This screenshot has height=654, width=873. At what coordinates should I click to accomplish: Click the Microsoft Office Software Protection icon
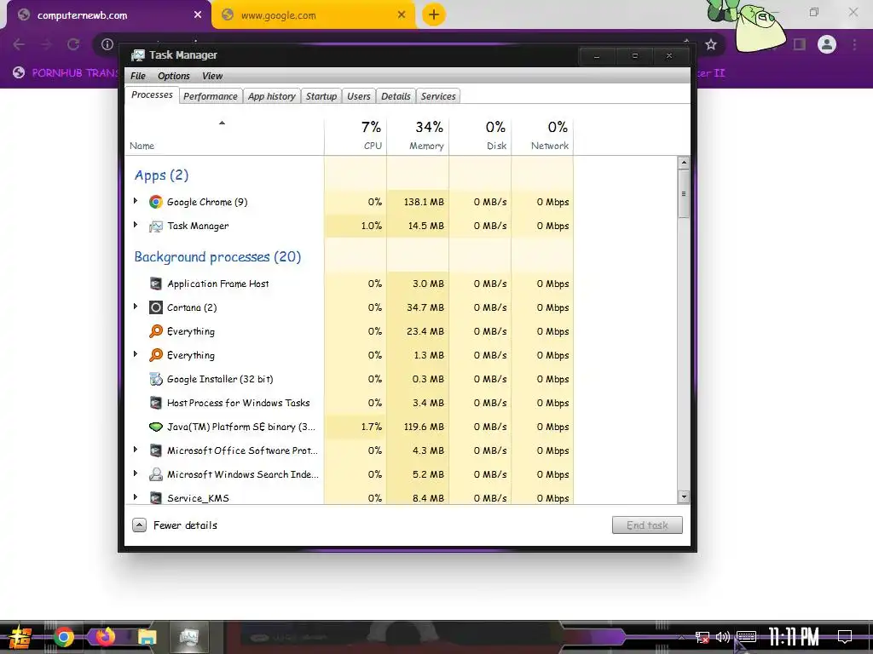(x=156, y=451)
